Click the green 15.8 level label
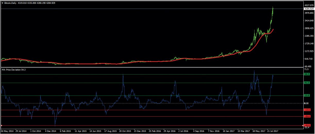Screen dimensions: 315x134 (307, 96)
